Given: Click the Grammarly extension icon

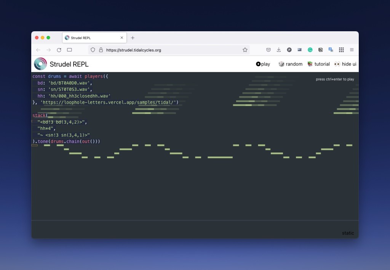Looking at the screenshot, I should click(x=310, y=50).
